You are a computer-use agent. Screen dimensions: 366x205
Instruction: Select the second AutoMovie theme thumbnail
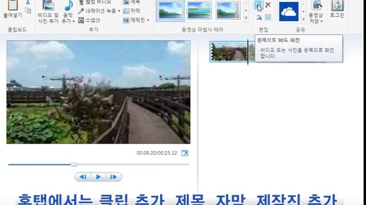tap(199, 10)
